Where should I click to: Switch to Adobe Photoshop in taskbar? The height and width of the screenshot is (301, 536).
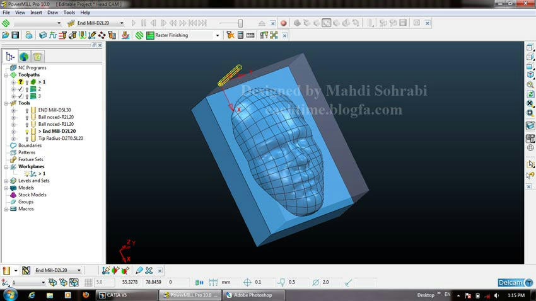point(253,295)
